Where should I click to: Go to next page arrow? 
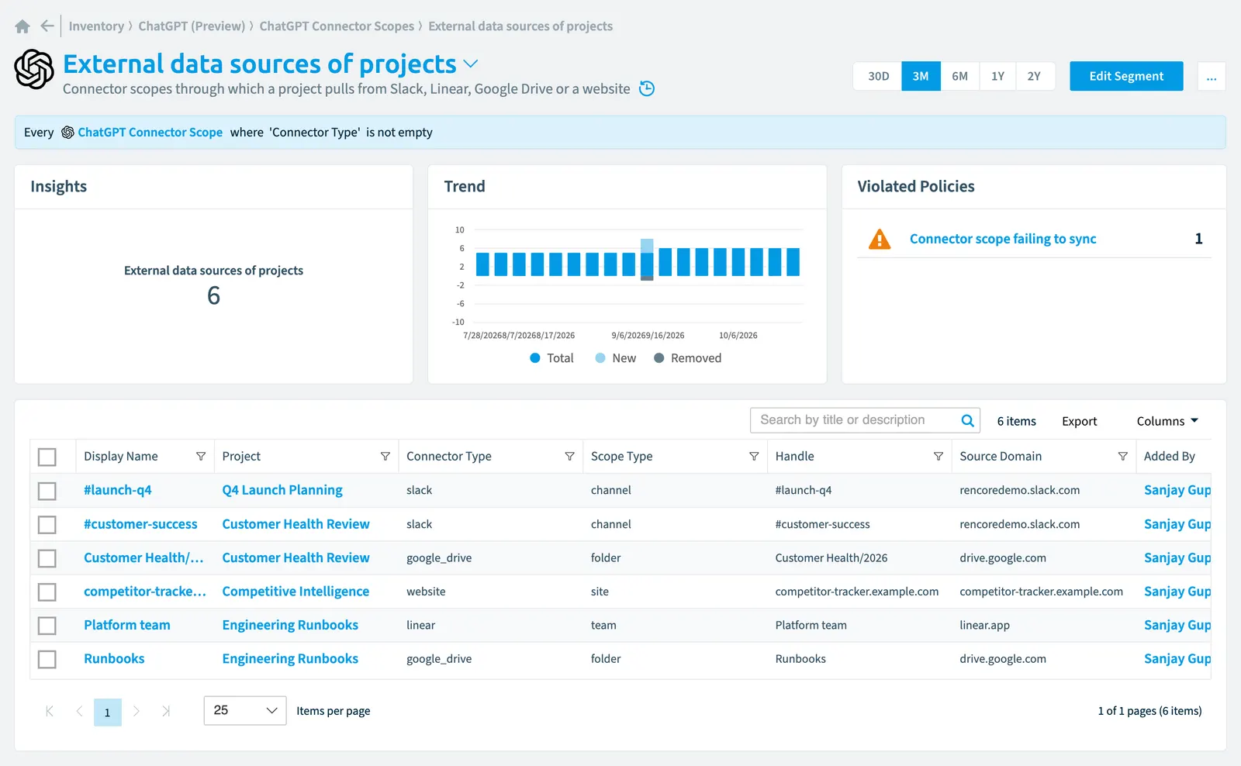(x=137, y=711)
